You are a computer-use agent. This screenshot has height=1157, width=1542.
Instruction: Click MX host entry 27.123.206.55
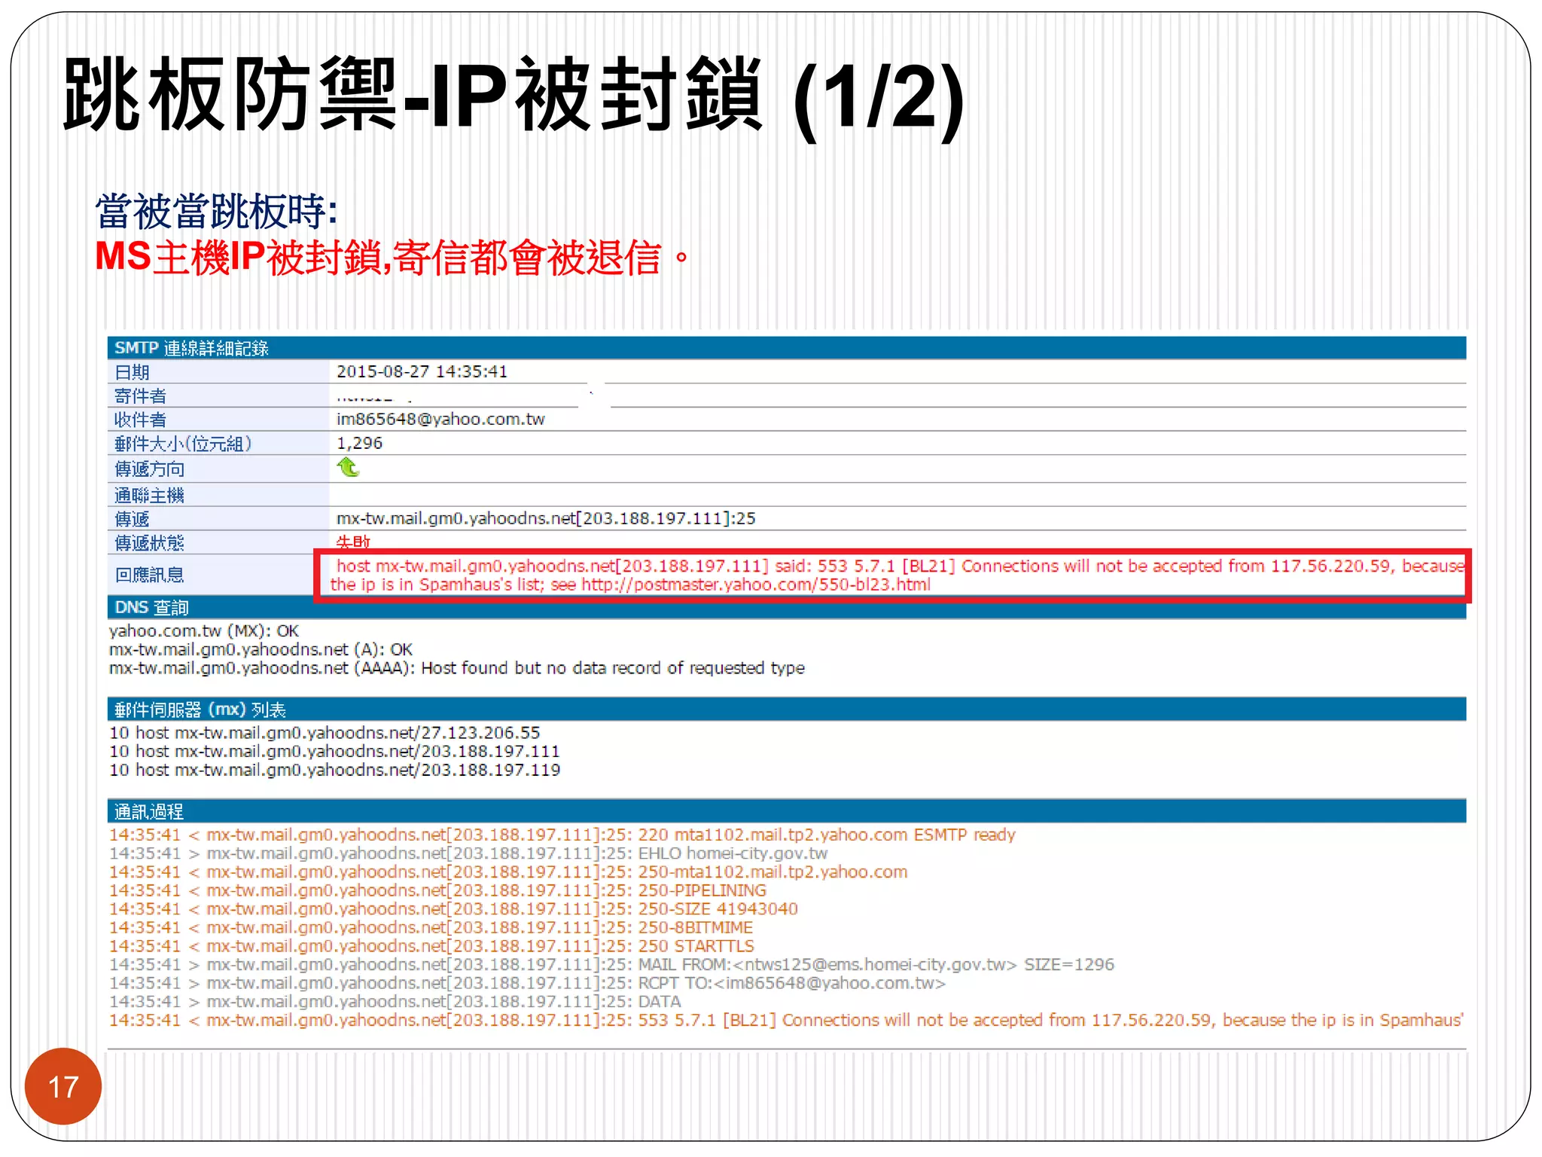click(325, 732)
